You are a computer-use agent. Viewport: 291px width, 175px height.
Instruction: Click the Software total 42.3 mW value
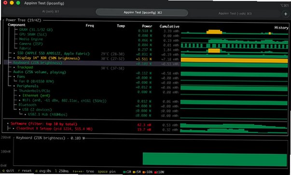[x=144, y=125]
